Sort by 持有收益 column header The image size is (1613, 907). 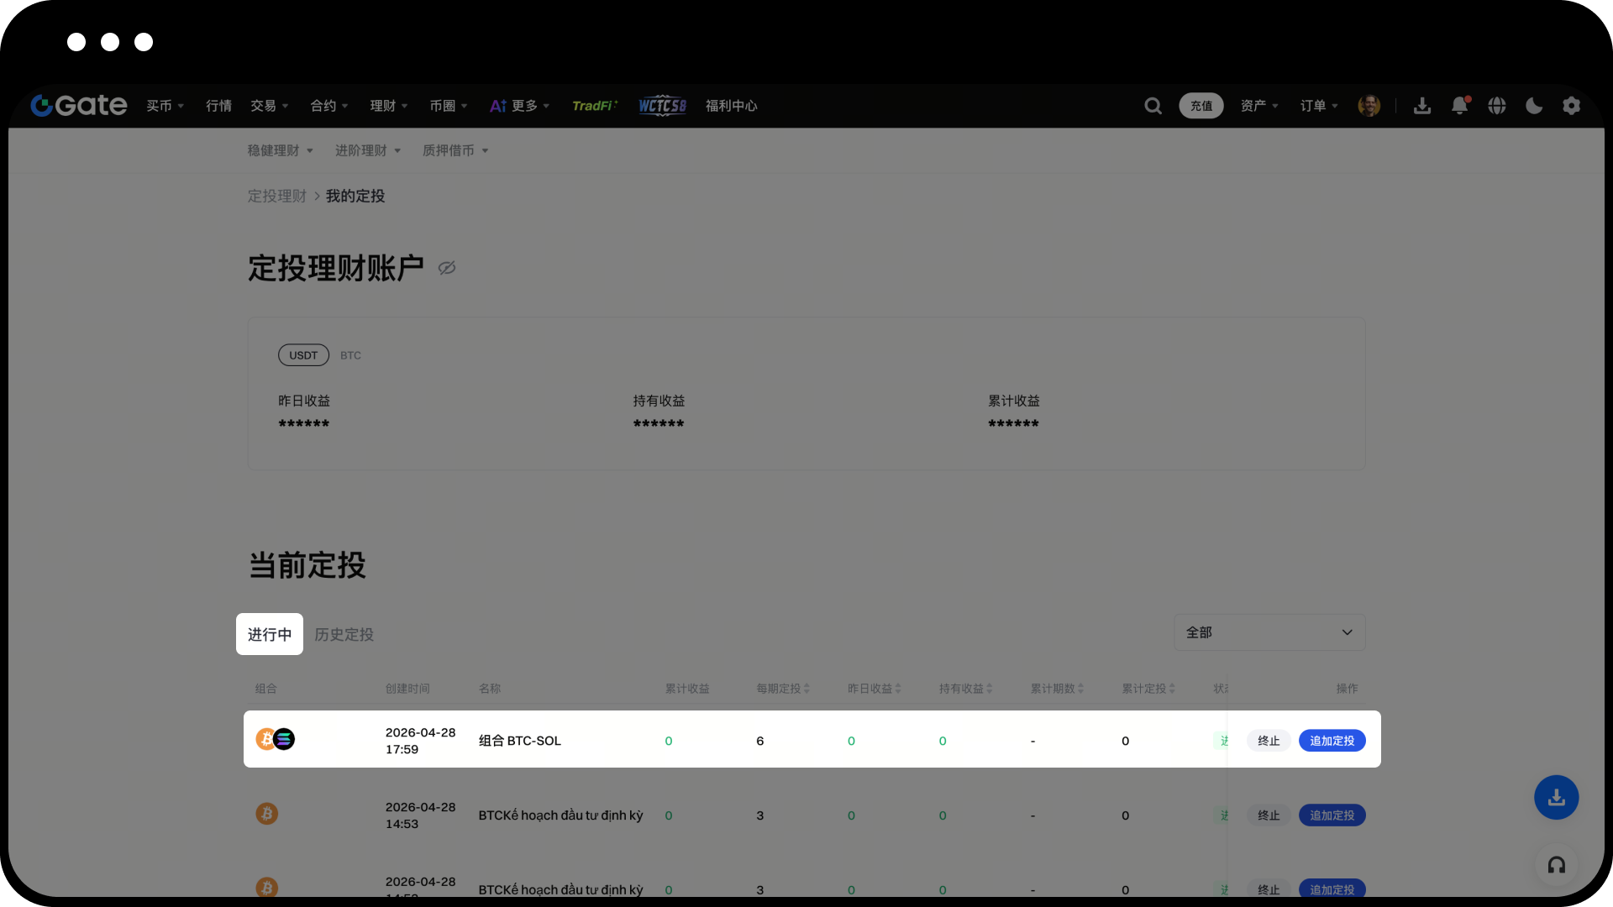(x=966, y=689)
